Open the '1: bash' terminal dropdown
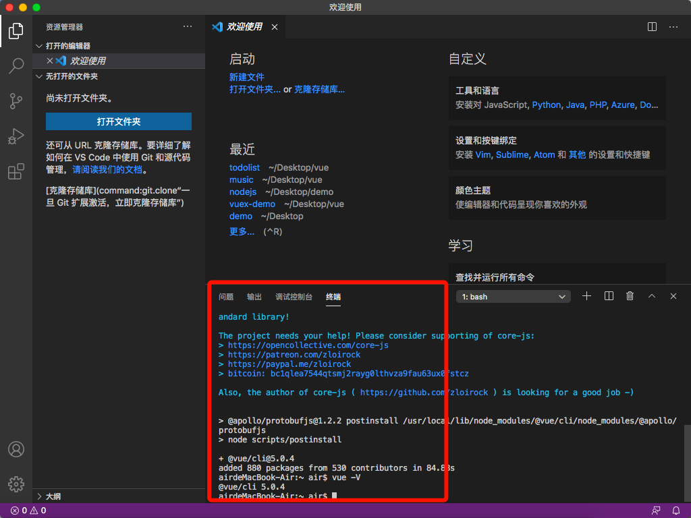 tap(513, 297)
